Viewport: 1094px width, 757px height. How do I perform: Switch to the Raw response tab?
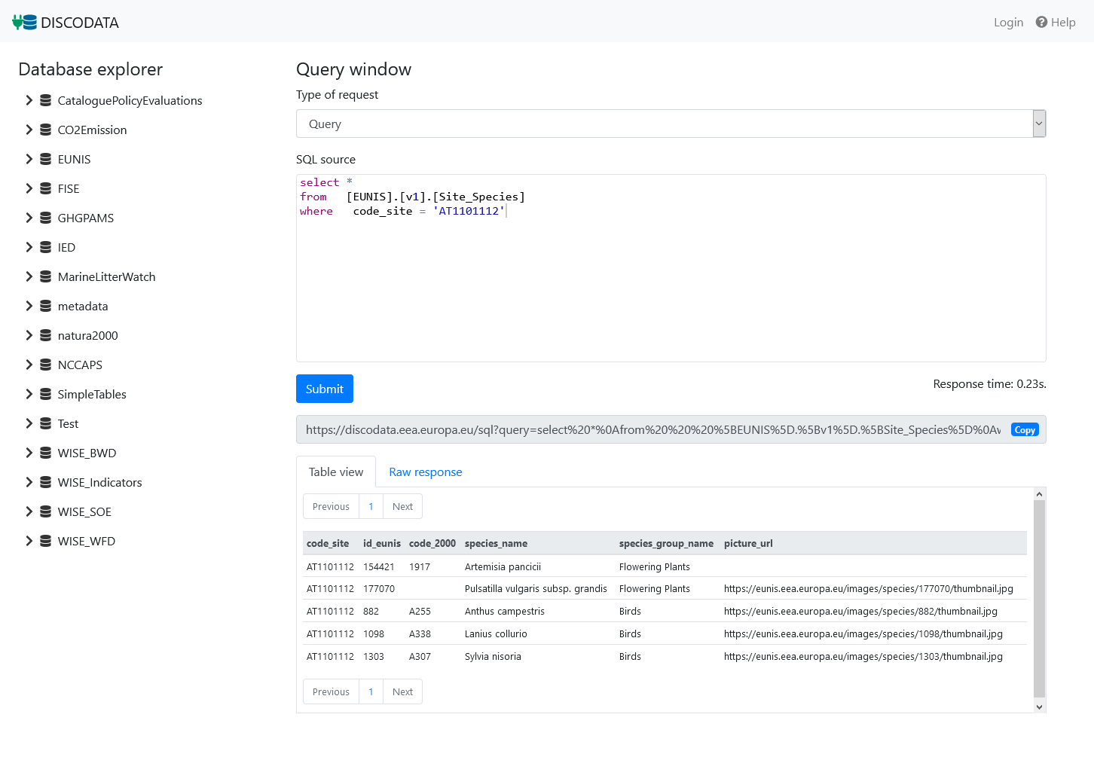[x=426, y=472]
